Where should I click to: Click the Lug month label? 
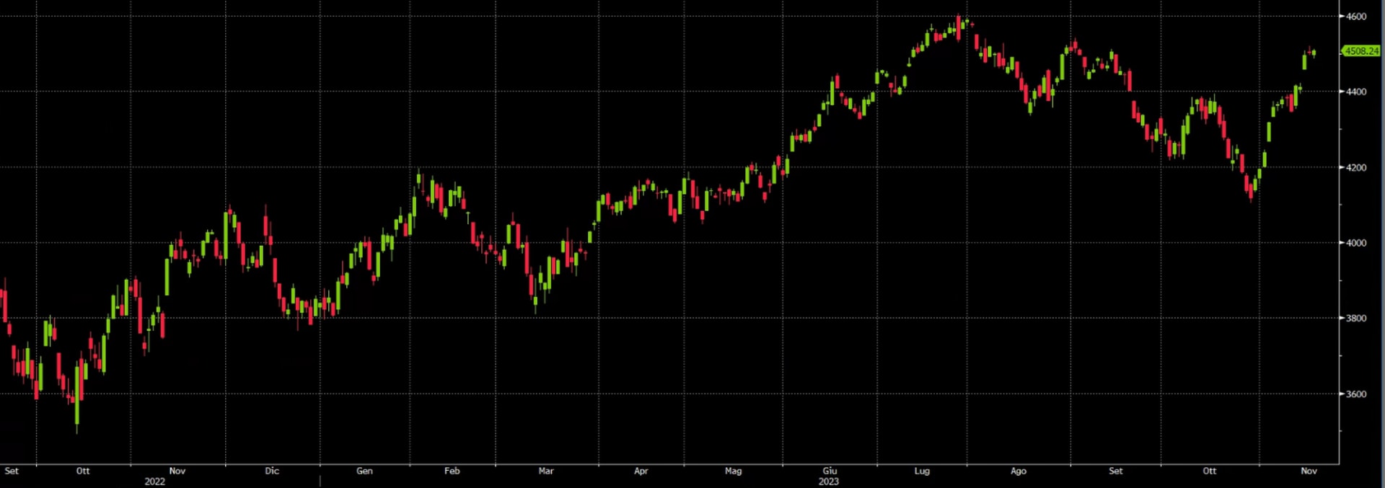[x=922, y=471]
